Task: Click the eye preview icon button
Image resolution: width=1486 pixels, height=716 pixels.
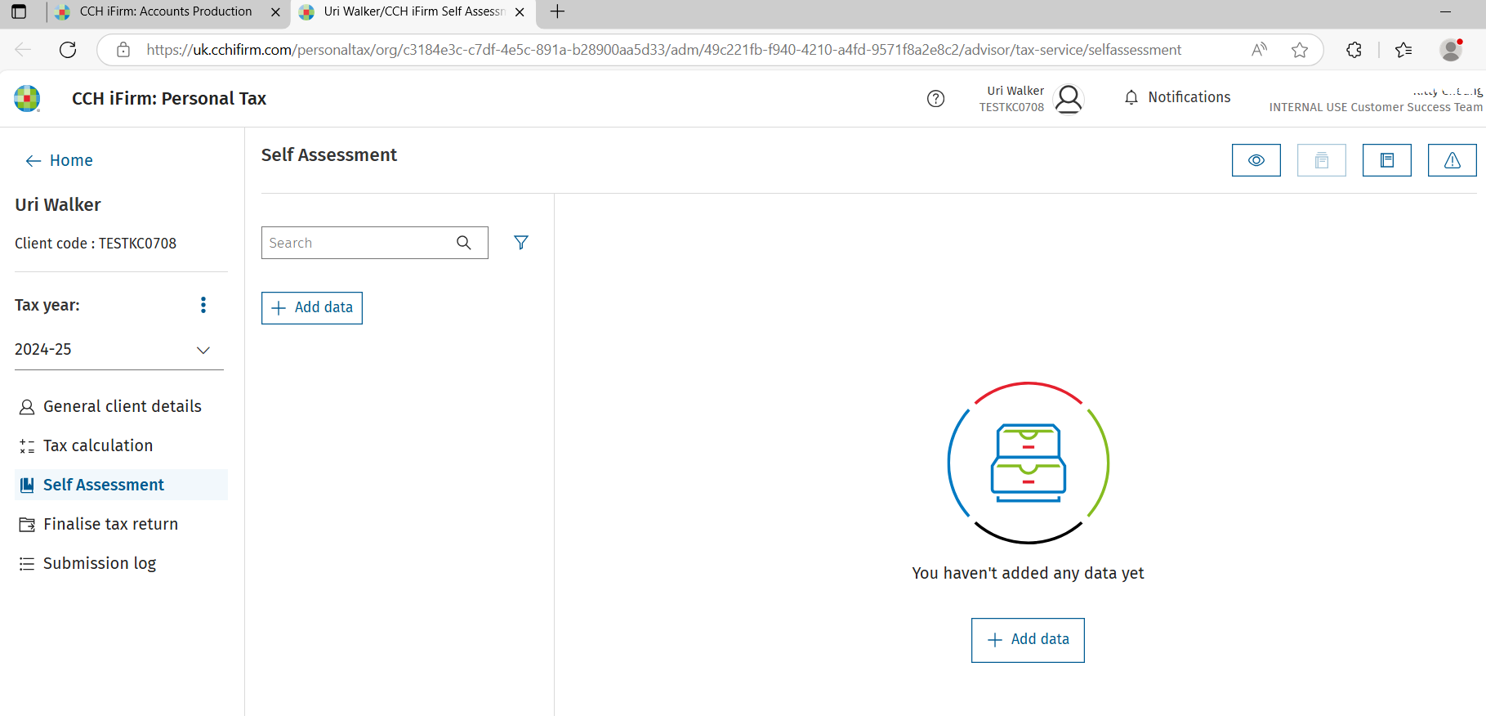Action: click(1256, 160)
